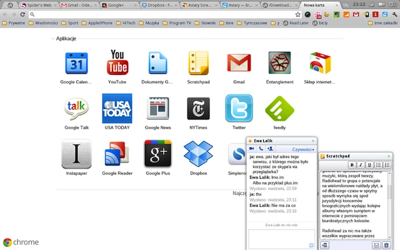The height and width of the screenshot is (250, 400).
Task: Open the Google Calendar app
Action: point(76,63)
